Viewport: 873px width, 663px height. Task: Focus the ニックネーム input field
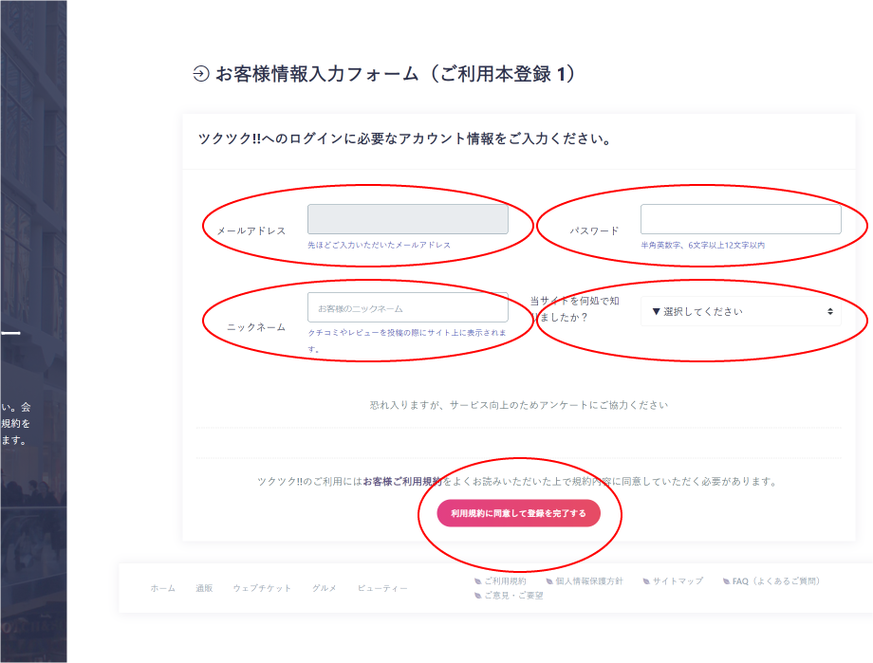click(x=407, y=307)
